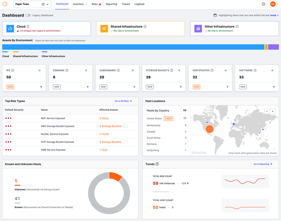Zoom out on the host locations map
This screenshot has height=221, width=281.
pos(267,111)
